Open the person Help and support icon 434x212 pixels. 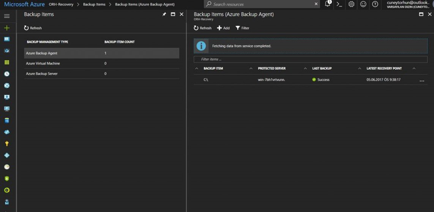pos(7,202)
